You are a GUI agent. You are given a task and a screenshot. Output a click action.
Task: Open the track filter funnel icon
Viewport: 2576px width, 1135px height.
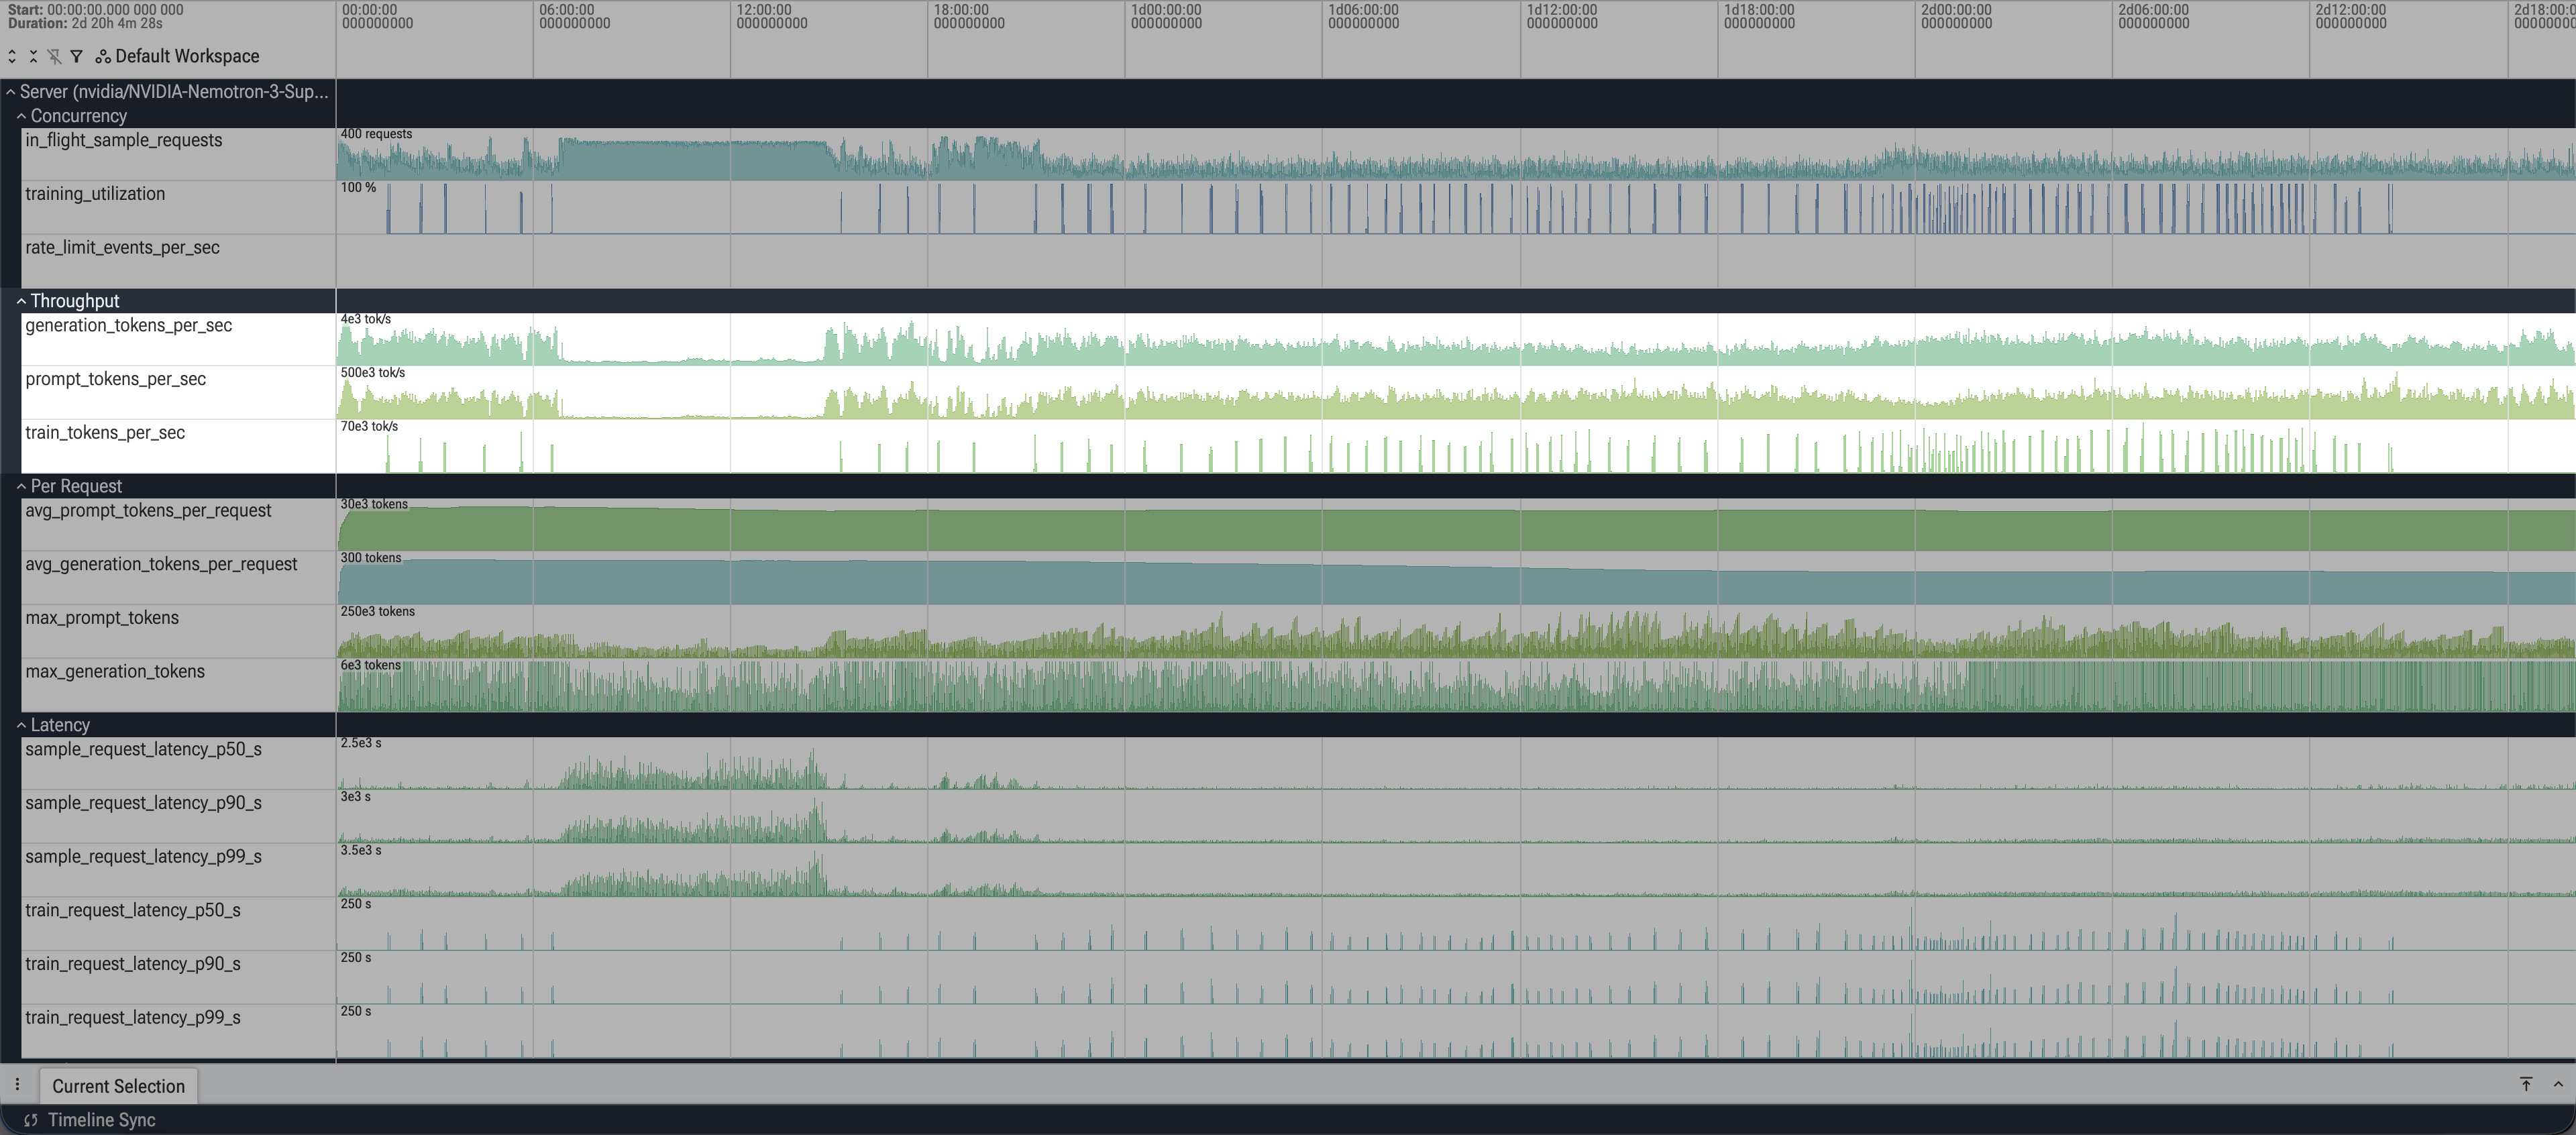tap(76, 57)
